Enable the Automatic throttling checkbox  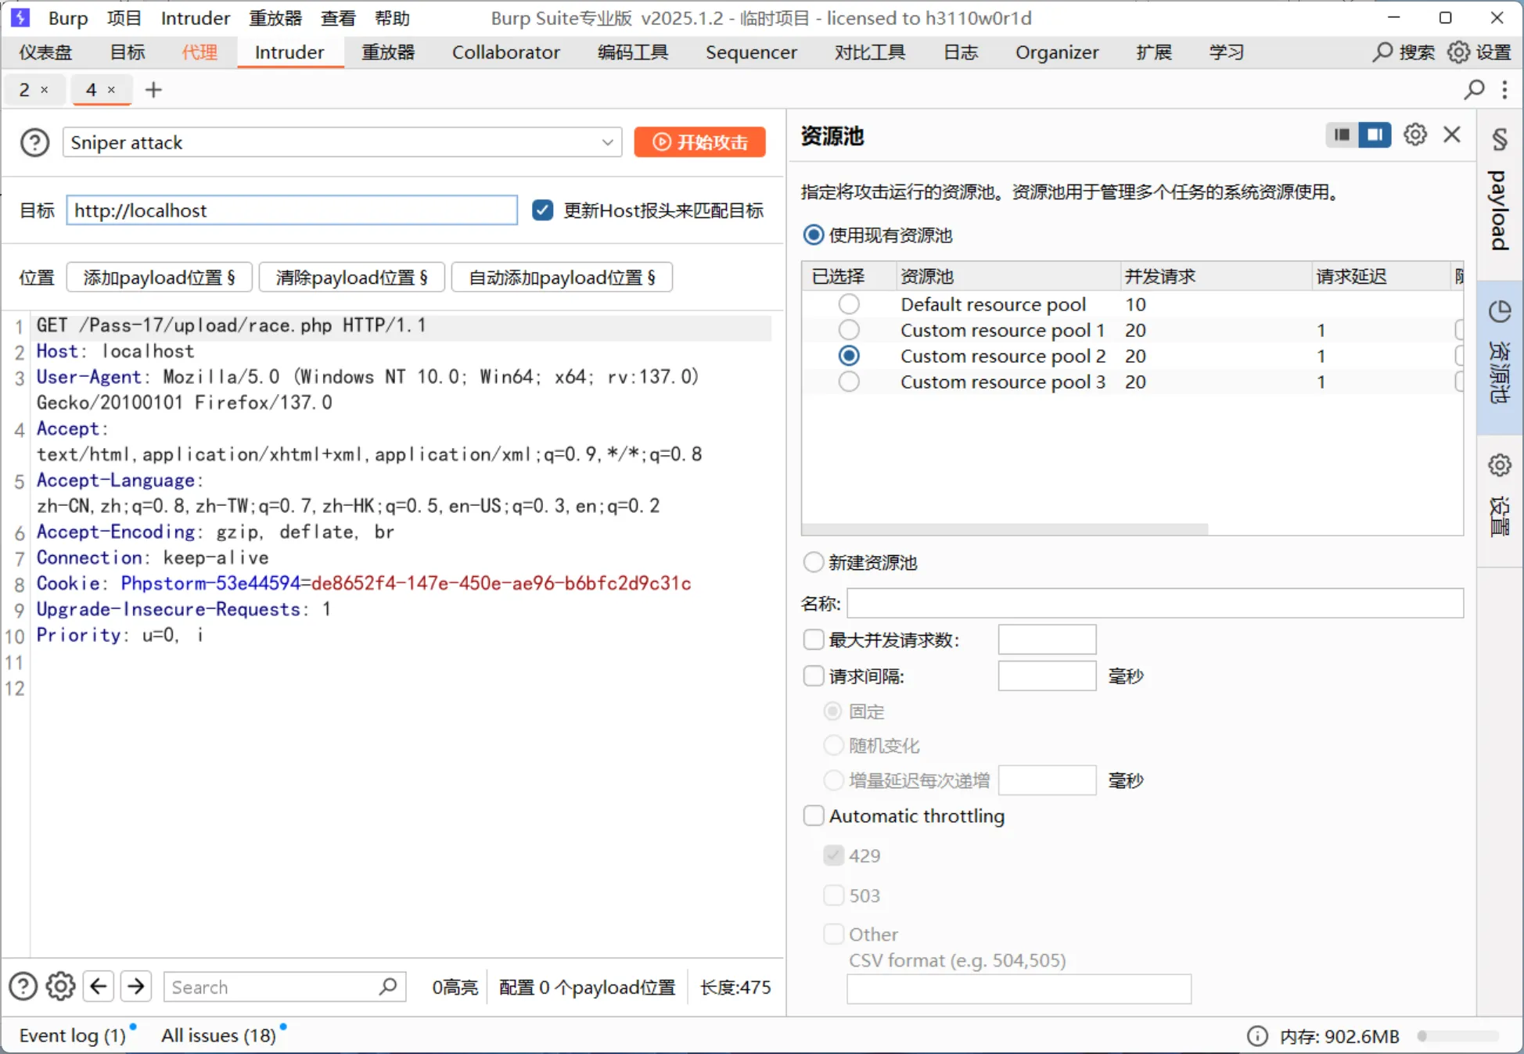click(814, 816)
